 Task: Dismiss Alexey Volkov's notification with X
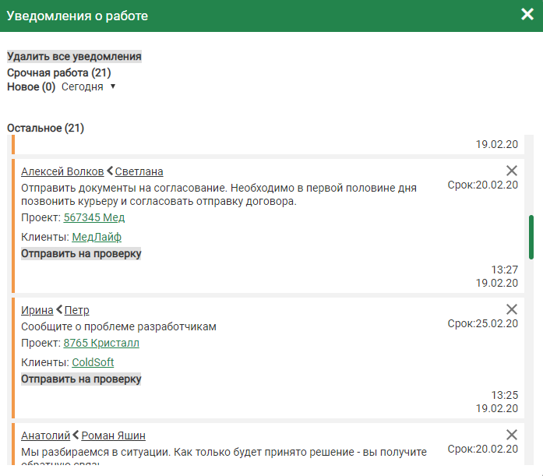pyautogui.click(x=512, y=171)
